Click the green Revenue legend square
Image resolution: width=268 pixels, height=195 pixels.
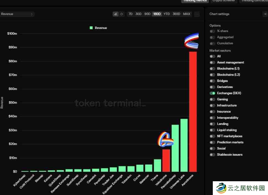(x=91, y=28)
